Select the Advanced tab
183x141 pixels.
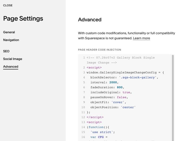point(11,67)
